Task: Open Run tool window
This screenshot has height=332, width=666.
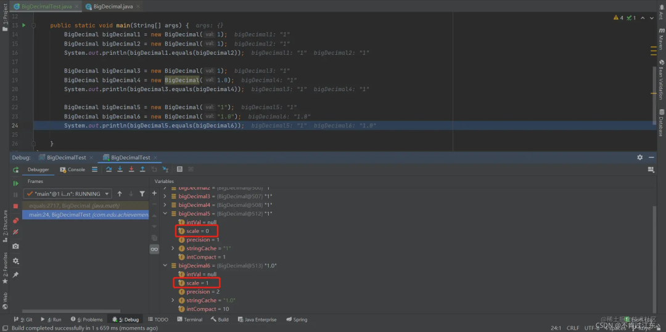Action: click(51, 320)
